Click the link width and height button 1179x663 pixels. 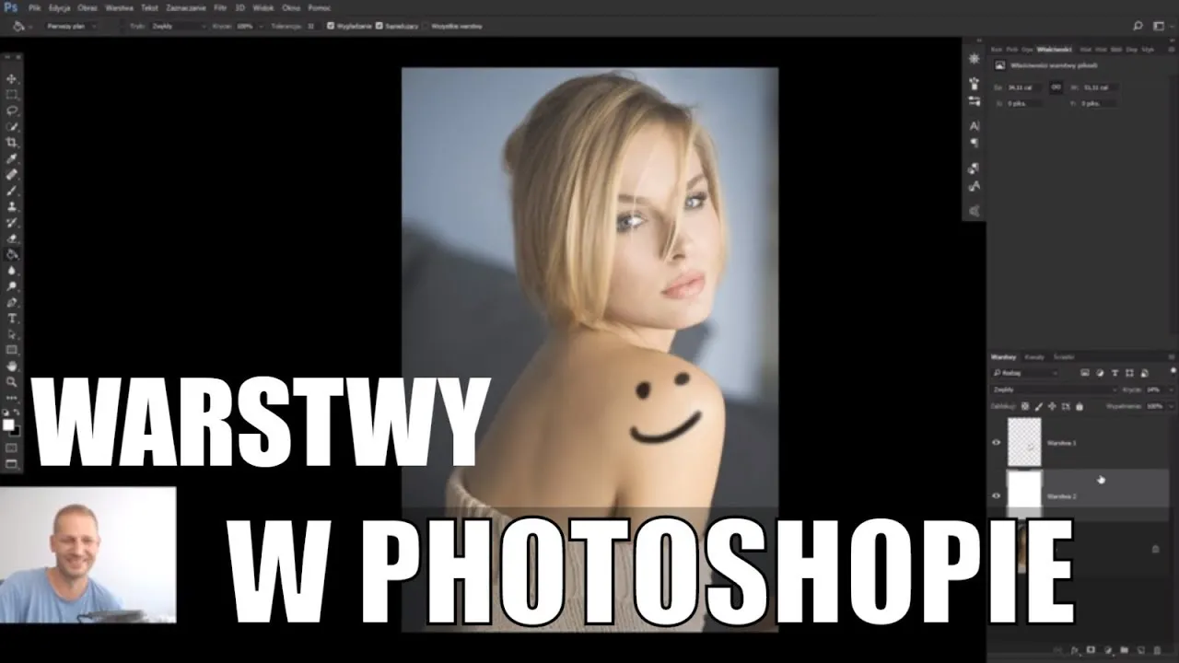coord(1056,87)
